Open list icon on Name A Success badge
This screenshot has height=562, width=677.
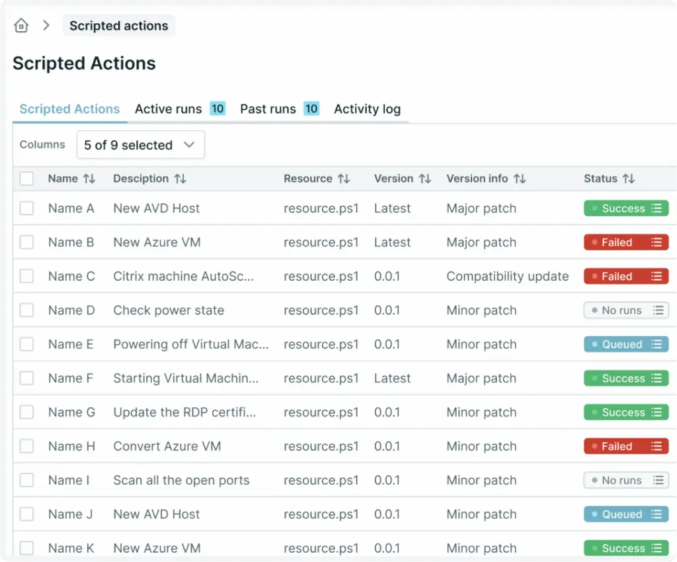[x=656, y=209]
